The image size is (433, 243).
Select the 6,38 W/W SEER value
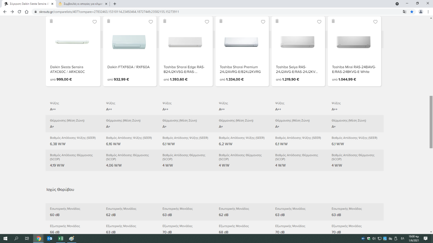58,144
